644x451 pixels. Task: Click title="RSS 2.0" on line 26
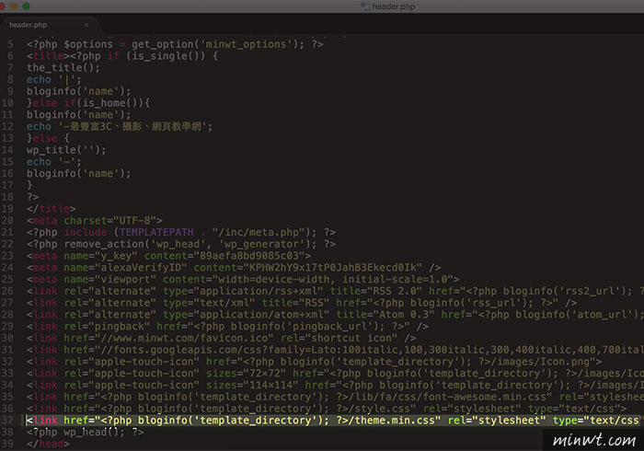[375, 291]
